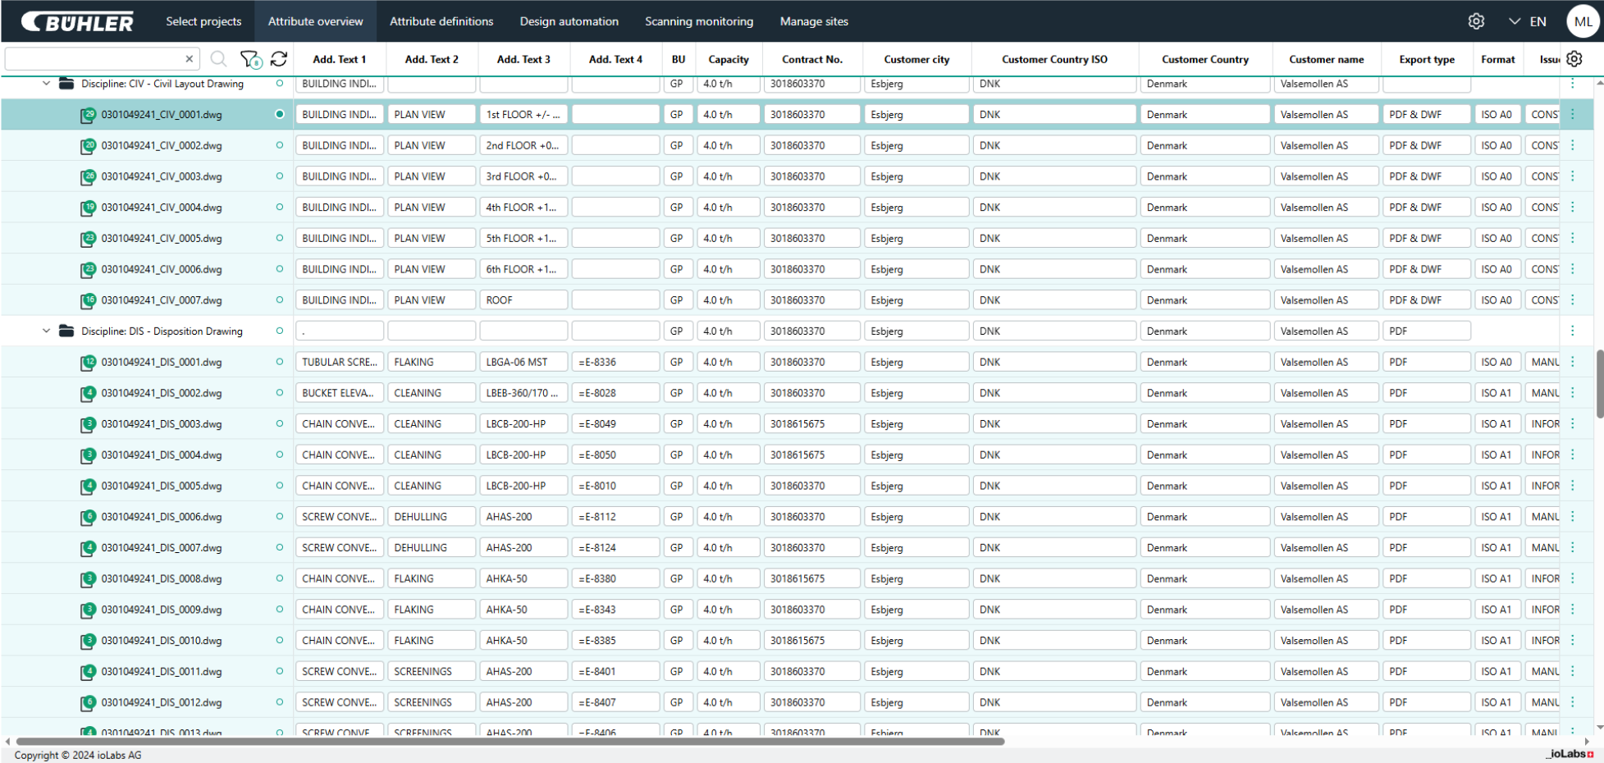Collapse the CIV - Civil Layout Drawing group
The height and width of the screenshot is (763, 1604).
[47, 84]
